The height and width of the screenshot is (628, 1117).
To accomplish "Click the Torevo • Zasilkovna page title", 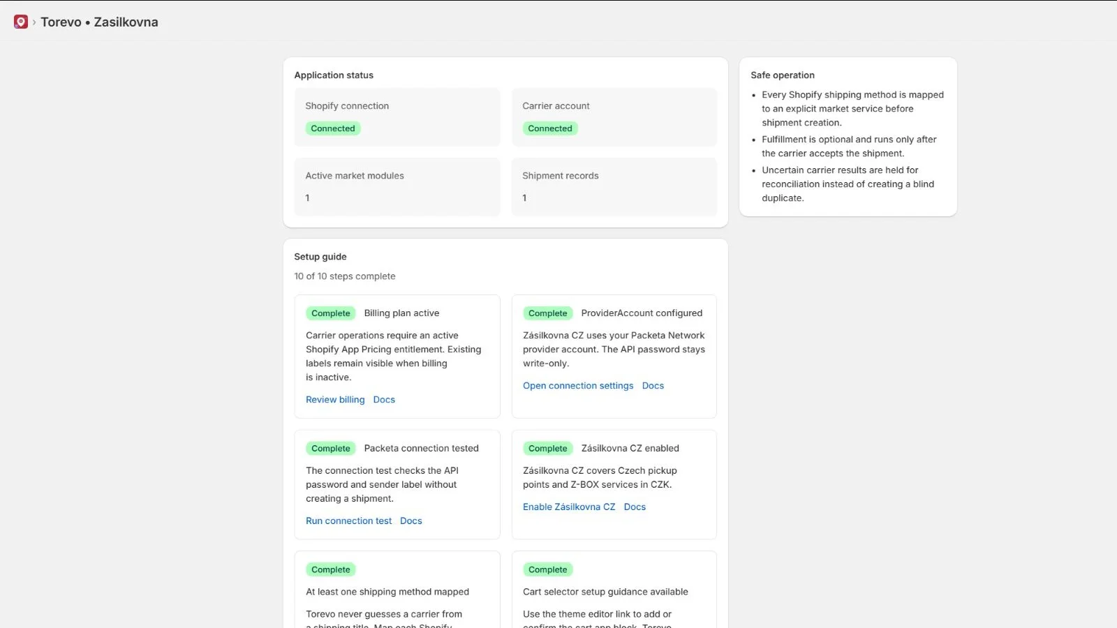I will click(x=99, y=22).
